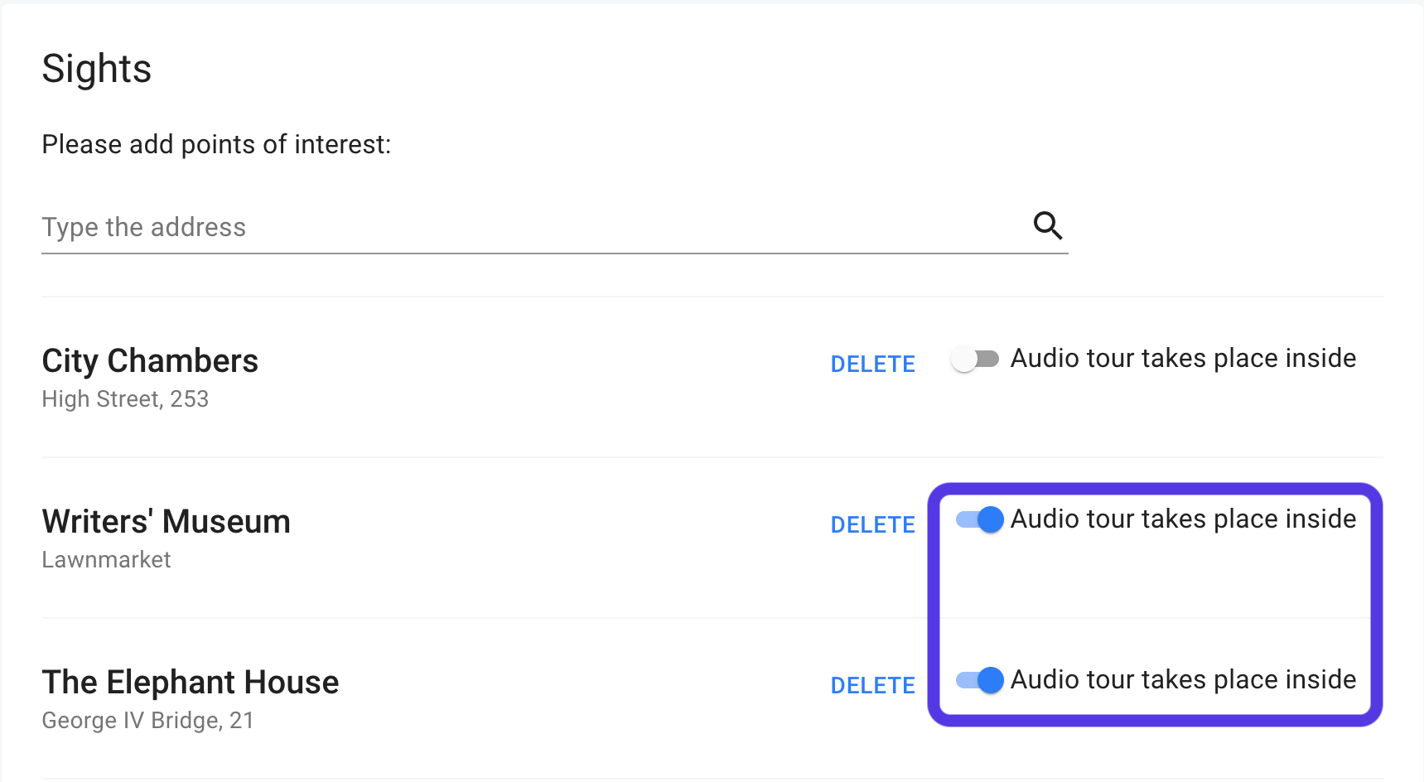
Task: Delete the City Chambers sight
Action: 872,364
